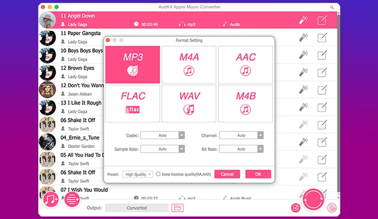Open the edit icon for Boys Boys Boys

pos(322,55)
